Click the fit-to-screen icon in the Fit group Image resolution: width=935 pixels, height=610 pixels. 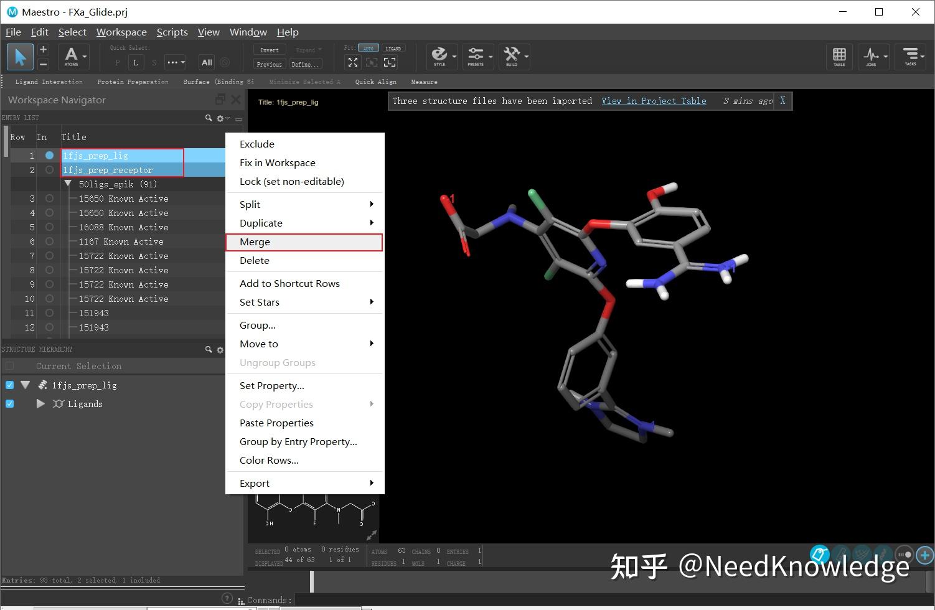(x=353, y=62)
